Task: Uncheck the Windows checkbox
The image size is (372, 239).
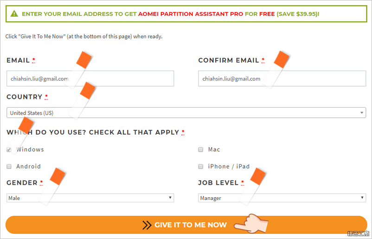Action: [9, 149]
